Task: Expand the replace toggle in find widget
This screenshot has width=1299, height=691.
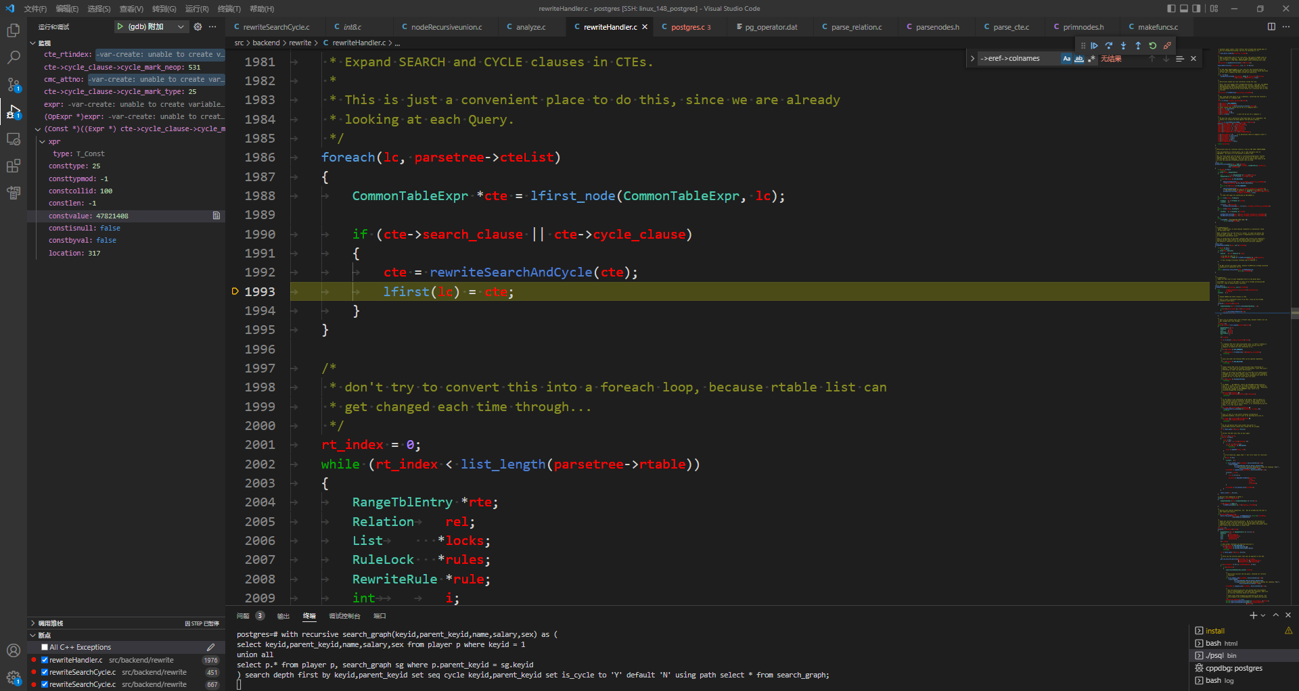Action: coord(972,59)
